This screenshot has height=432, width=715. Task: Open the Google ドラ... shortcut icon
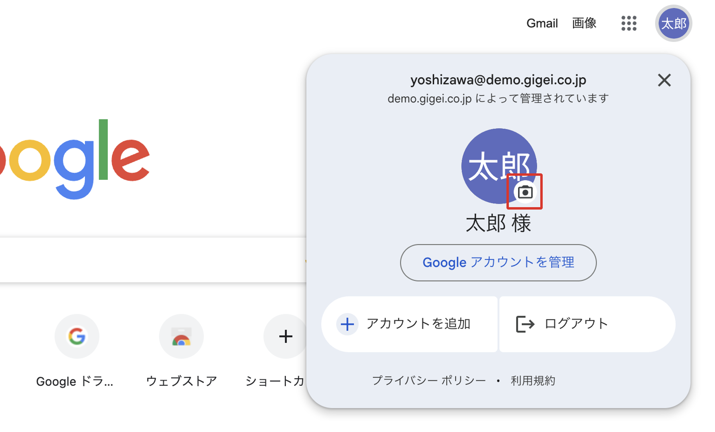coord(76,336)
